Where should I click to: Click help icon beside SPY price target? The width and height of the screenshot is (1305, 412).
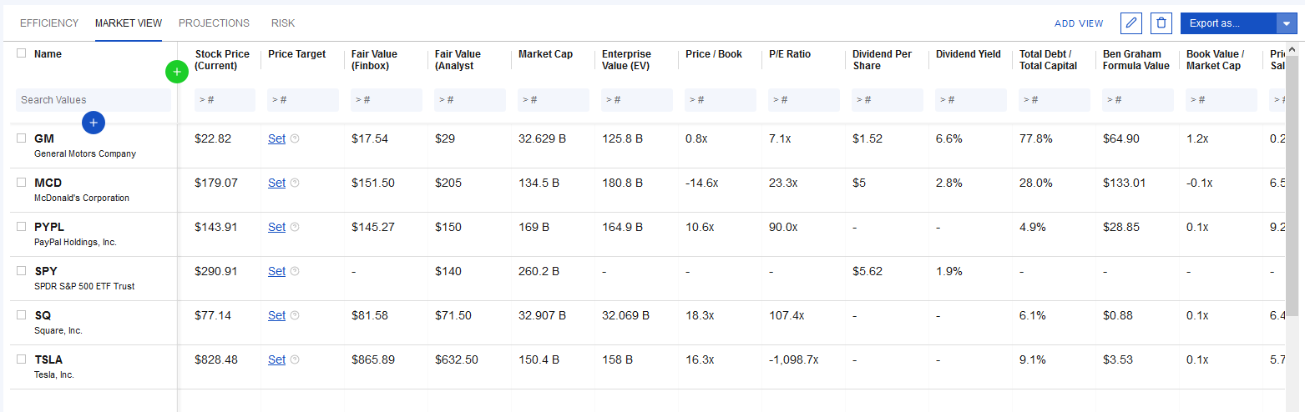295,272
